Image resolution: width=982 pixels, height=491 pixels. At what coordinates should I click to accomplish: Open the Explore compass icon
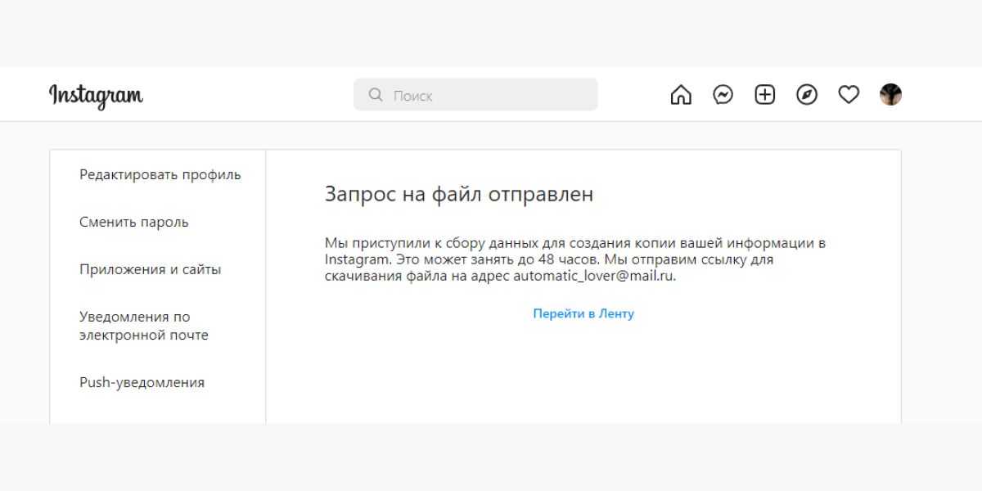tap(807, 95)
